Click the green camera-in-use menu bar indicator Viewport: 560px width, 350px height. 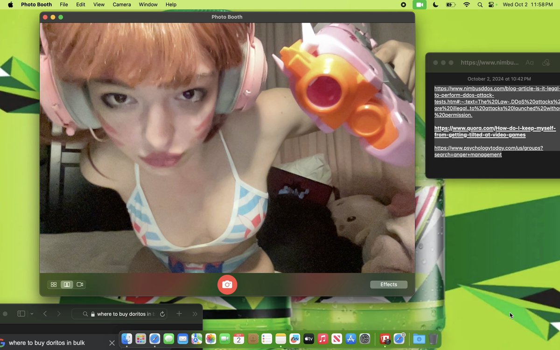tap(419, 5)
